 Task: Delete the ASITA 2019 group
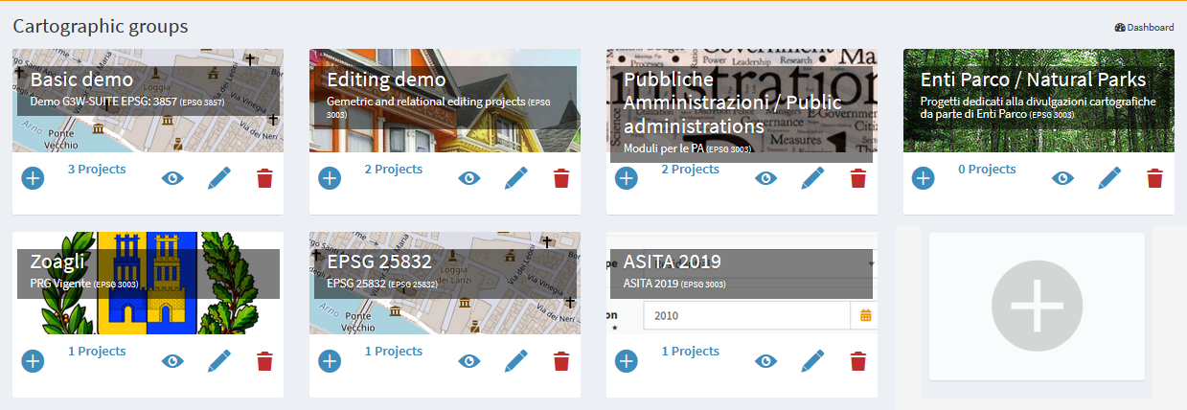(x=858, y=360)
